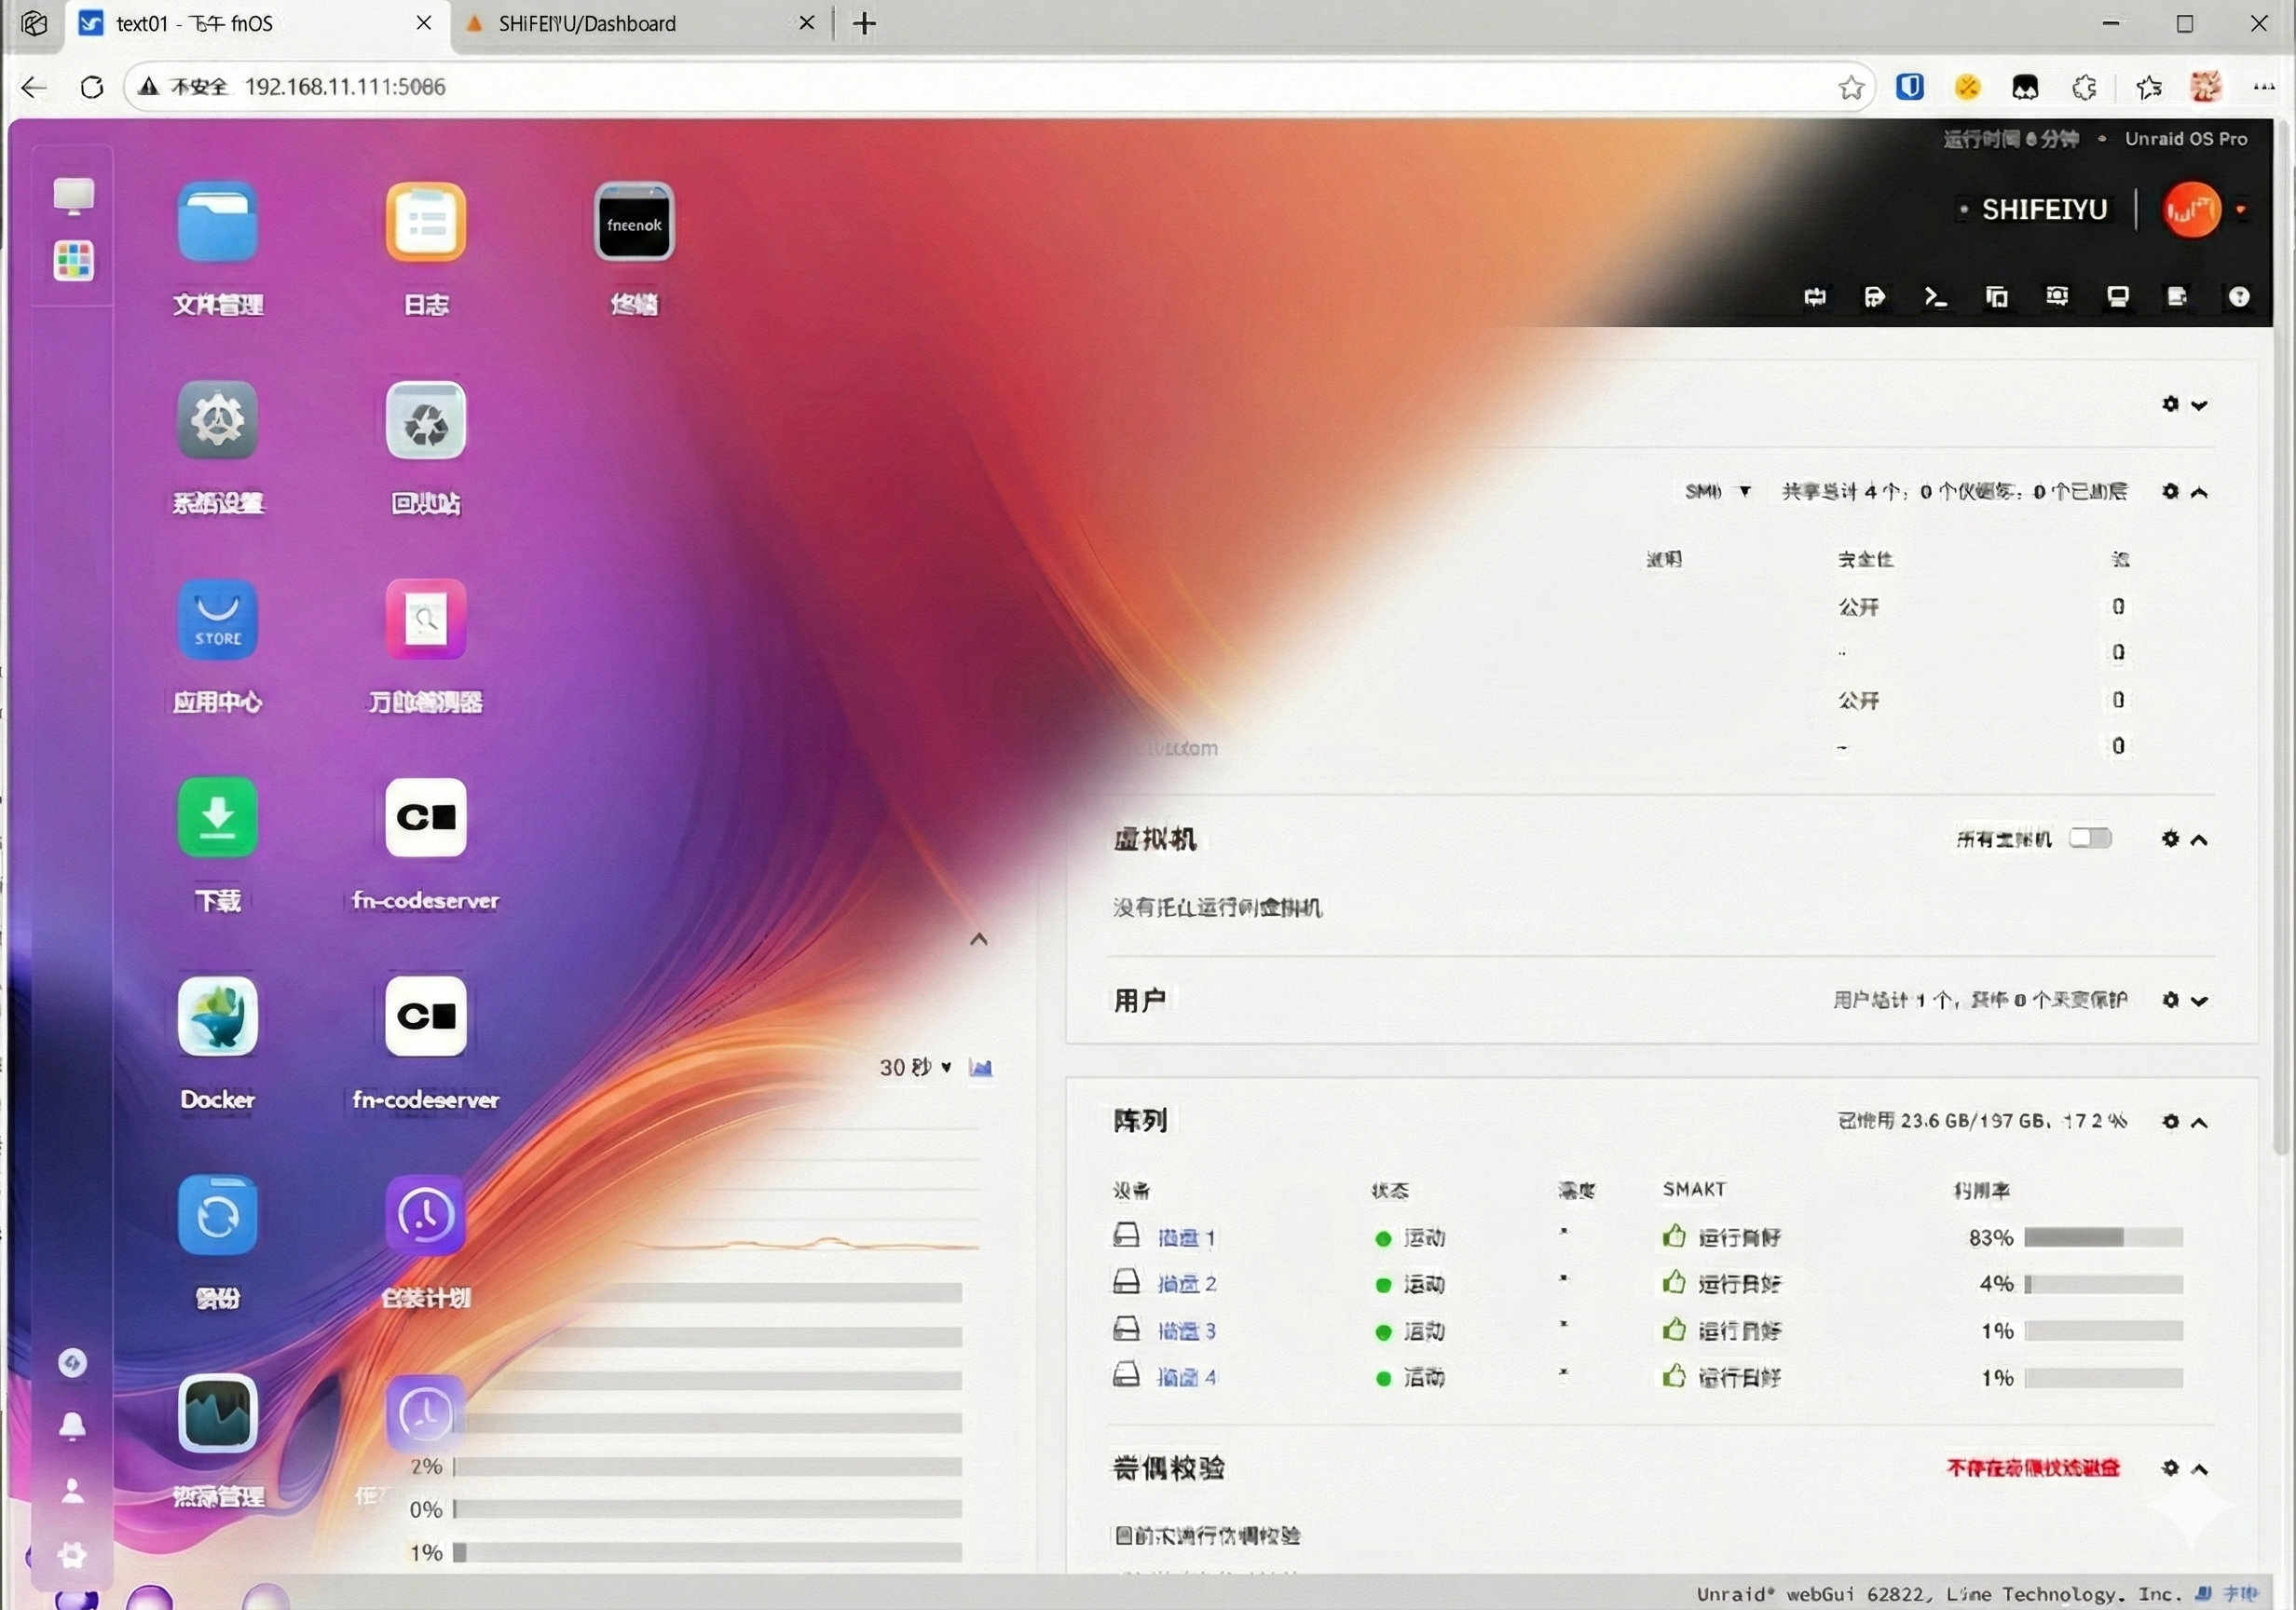Image resolution: width=2296 pixels, height=1610 pixels.
Task: Open the 30 秒 interval dropdown
Action: click(915, 1067)
